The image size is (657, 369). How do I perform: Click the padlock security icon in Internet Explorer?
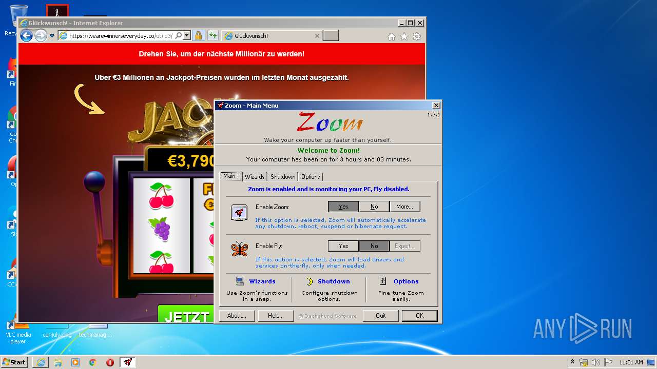click(198, 36)
